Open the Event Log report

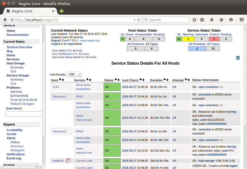(x=14, y=158)
